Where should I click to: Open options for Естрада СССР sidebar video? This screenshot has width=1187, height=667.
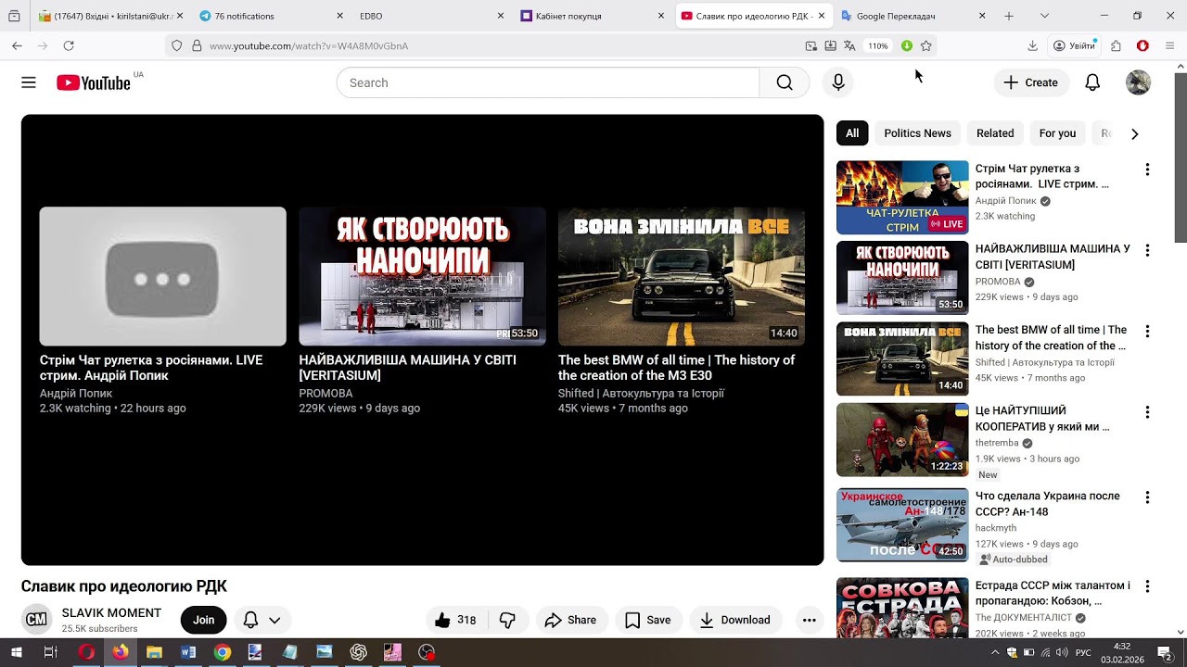pyautogui.click(x=1147, y=586)
